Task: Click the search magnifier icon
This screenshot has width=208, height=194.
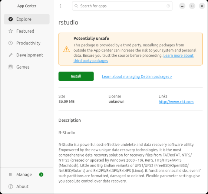Action: coord(76,6)
